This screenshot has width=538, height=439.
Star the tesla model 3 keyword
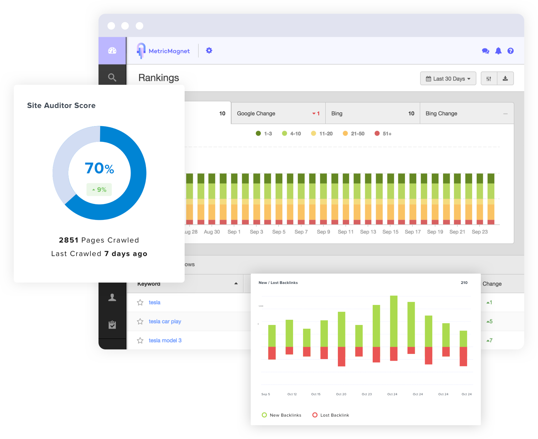click(140, 340)
